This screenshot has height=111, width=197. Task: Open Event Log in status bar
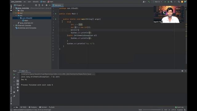[179, 107]
